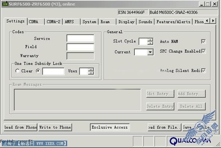Click the tab strip scroll-left arrow
The width and height of the screenshot is (221, 148).
pos(207,21)
